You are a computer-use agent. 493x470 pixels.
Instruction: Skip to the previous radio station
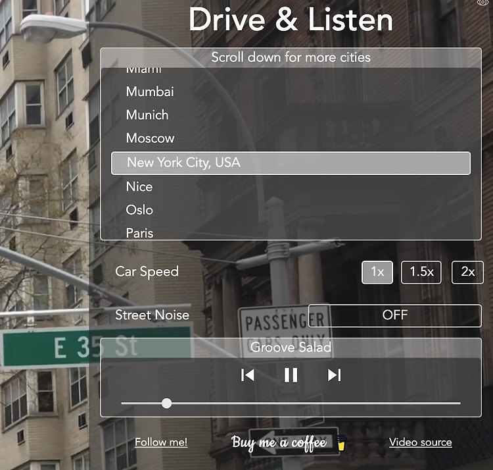click(x=247, y=375)
